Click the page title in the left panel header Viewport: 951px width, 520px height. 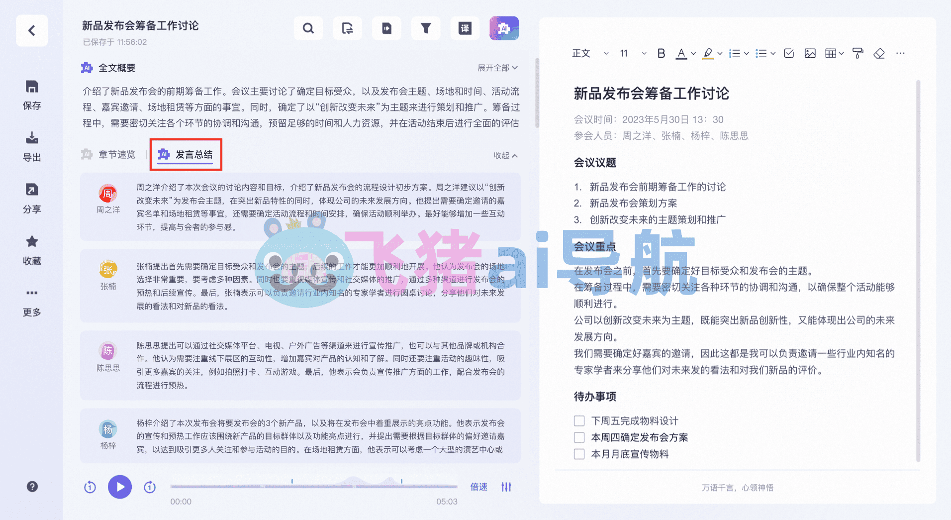tap(140, 26)
